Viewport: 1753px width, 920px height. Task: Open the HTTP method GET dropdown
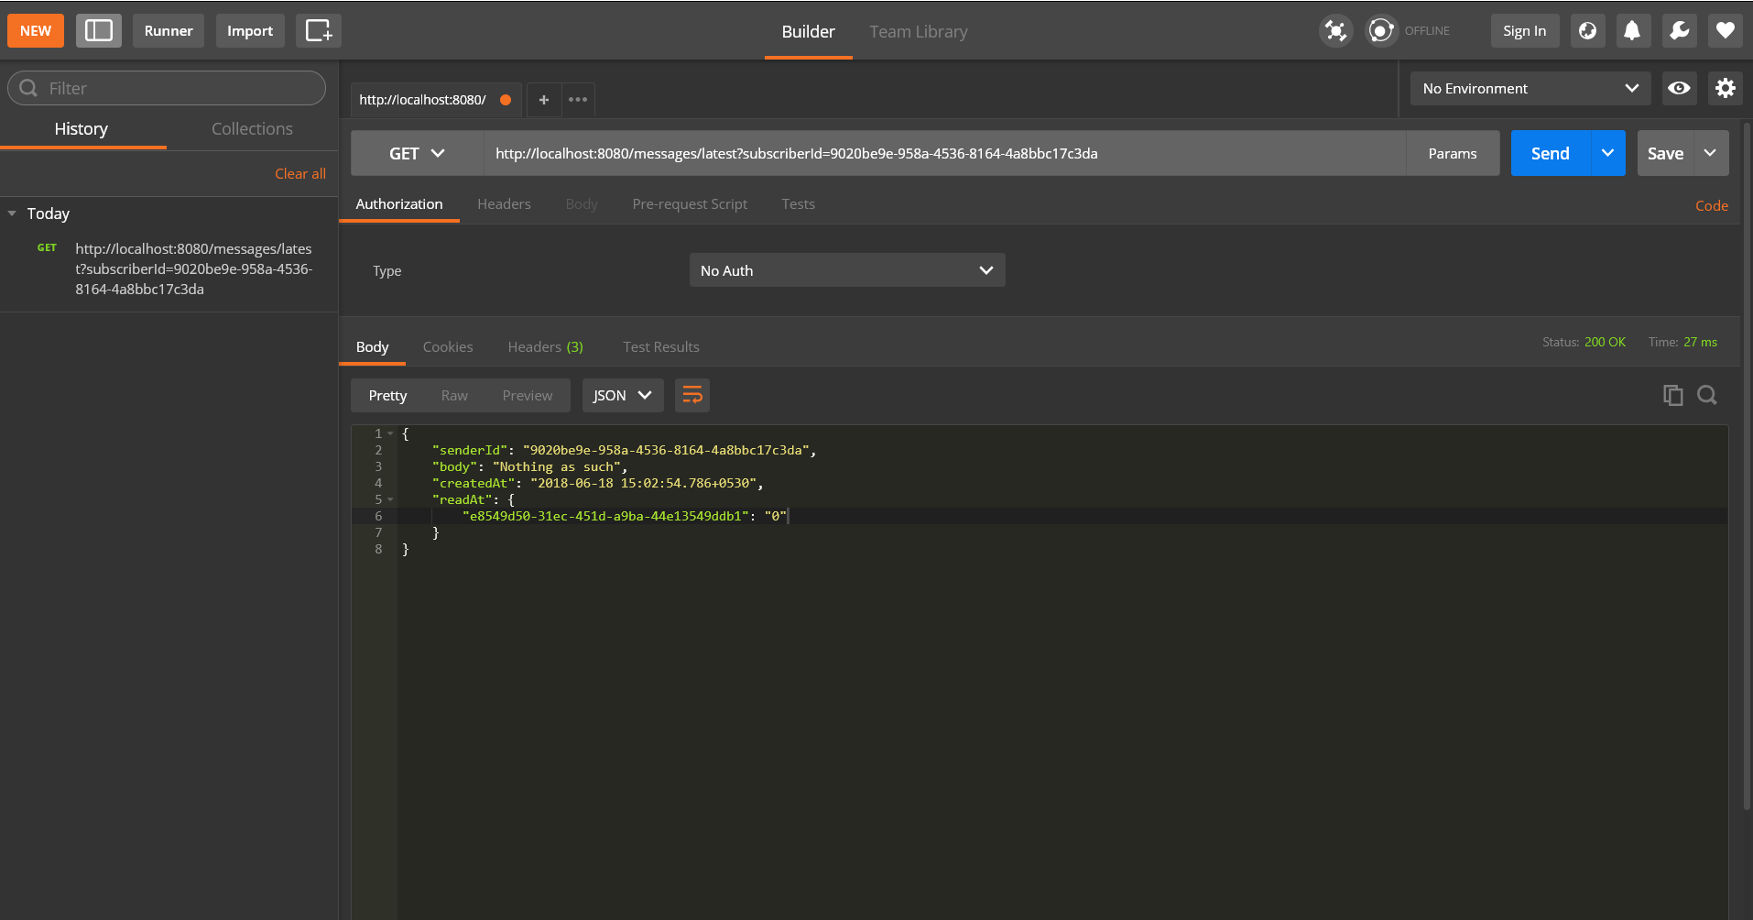[x=418, y=153]
